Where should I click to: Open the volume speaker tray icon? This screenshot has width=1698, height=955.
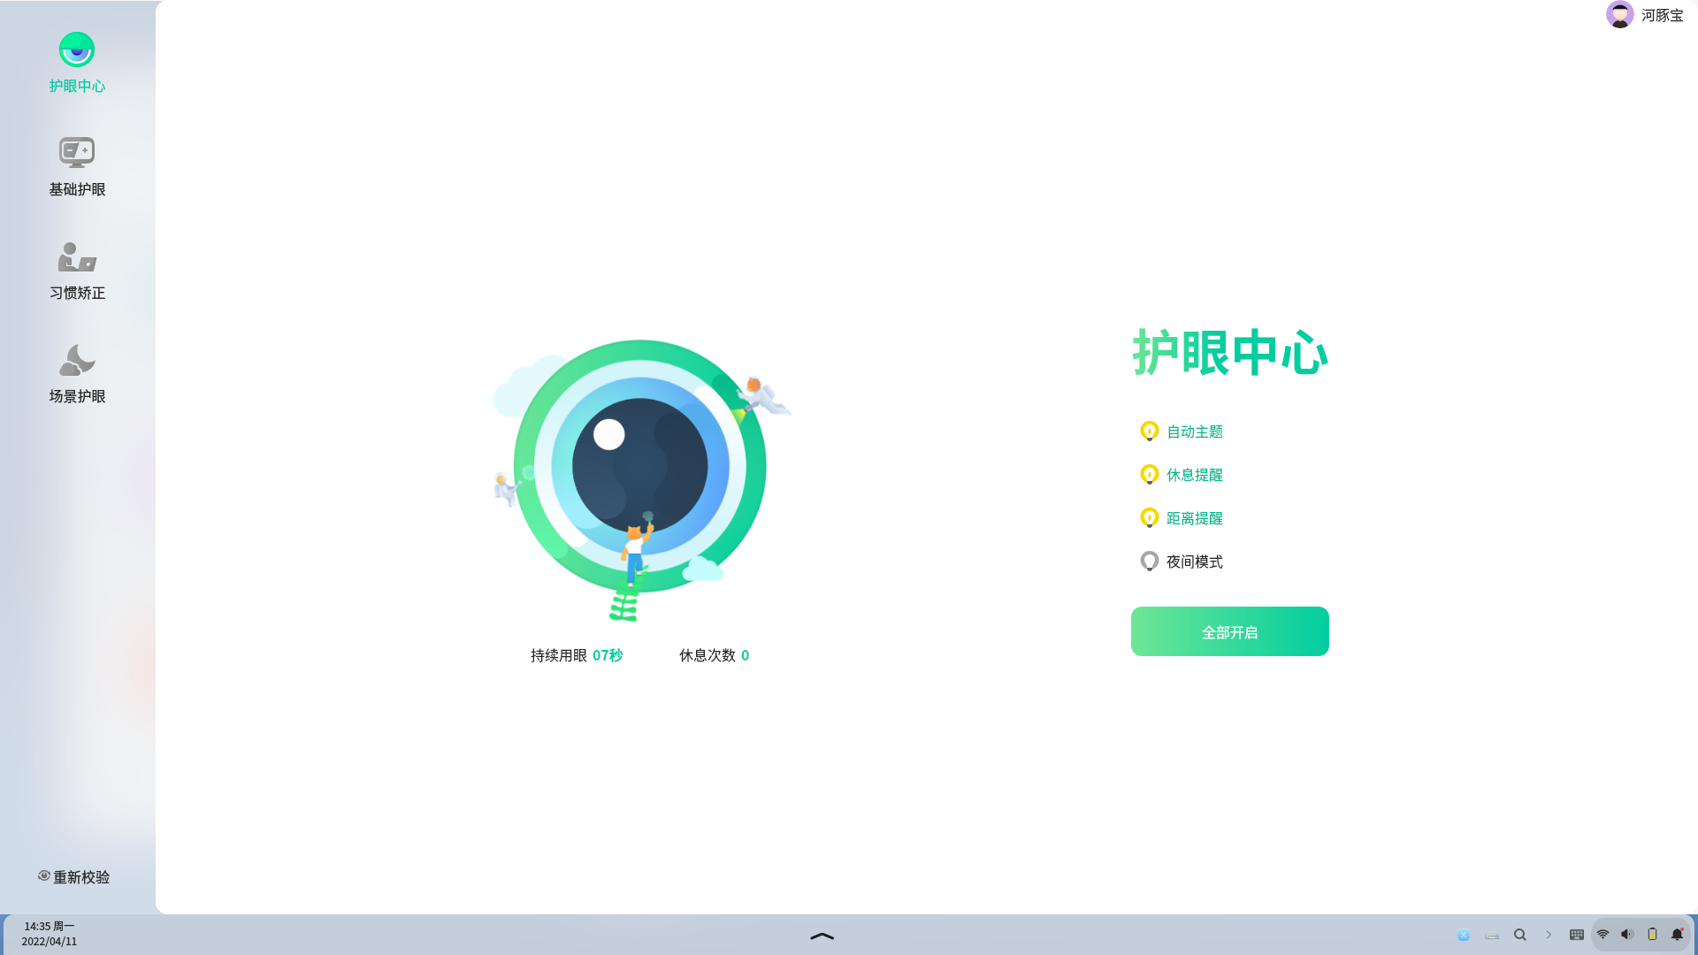1627,935
